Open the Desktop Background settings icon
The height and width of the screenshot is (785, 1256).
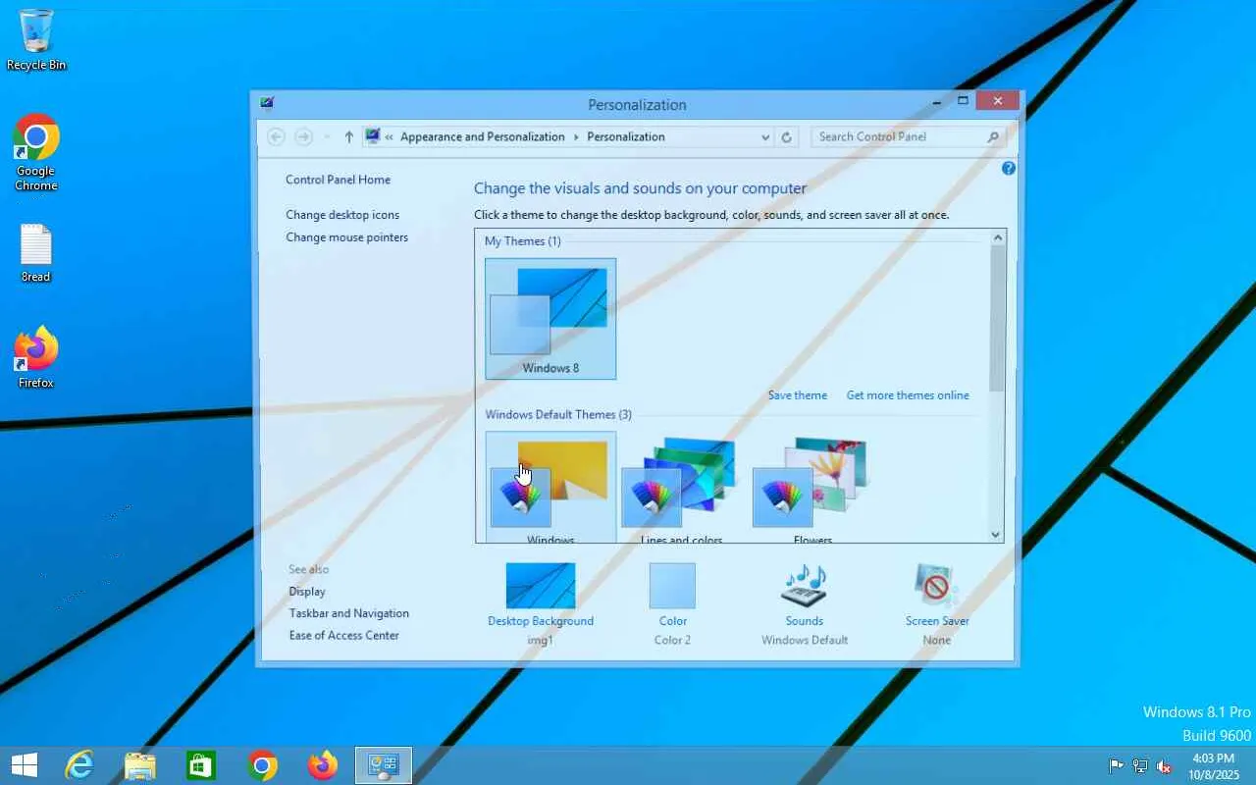pyautogui.click(x=541, y=586)
